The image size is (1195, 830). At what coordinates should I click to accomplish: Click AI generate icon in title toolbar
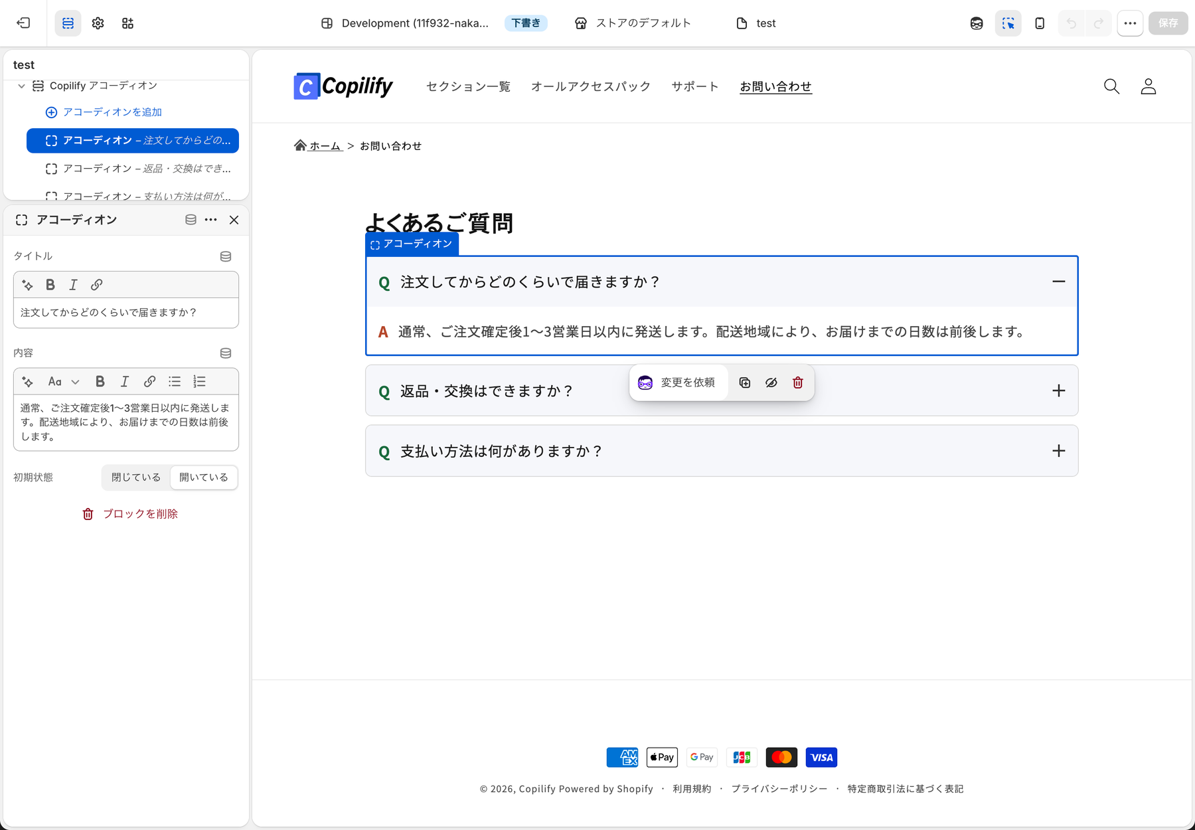pyautogui.click(x=27, y=285)
